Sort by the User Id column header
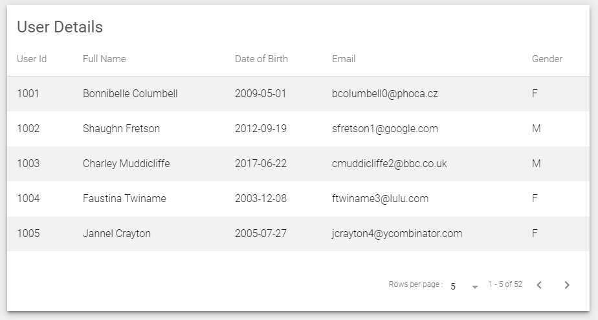The image size is (598, 320). 32,59
